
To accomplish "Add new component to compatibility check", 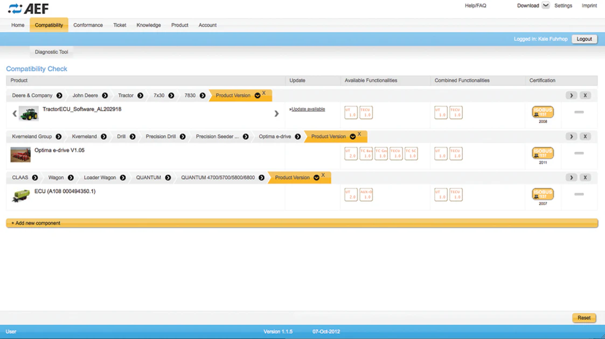I will point(302,223).
